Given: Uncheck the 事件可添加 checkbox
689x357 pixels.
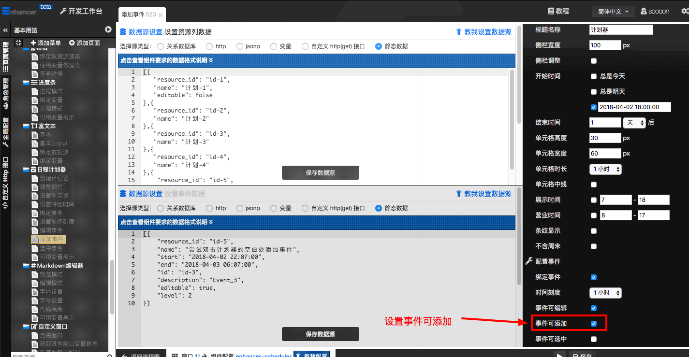Looking at the screenshot, I should 594,324.
